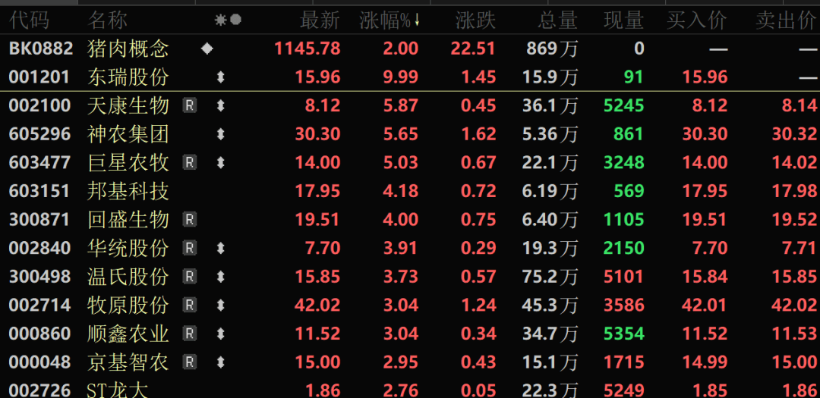Screen dimensions: 820x398
Task: Sort by the 最新 price column header
Action: point(320,21)
